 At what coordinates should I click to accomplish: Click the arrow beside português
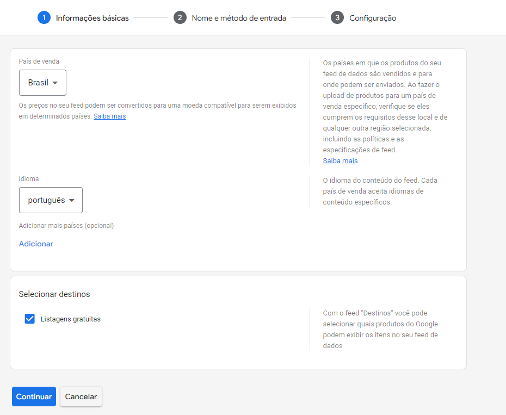(72, 200)
